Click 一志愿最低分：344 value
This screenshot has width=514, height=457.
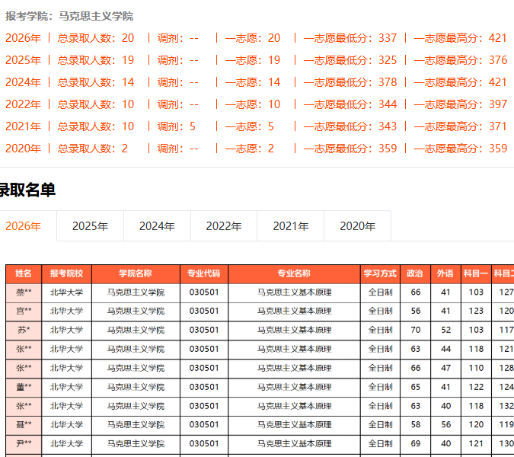350,104
